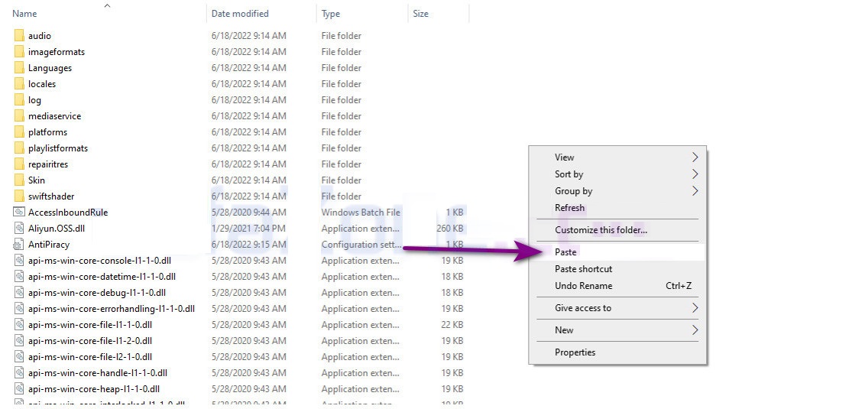Expand the New submenu arrow

(695, 330)
